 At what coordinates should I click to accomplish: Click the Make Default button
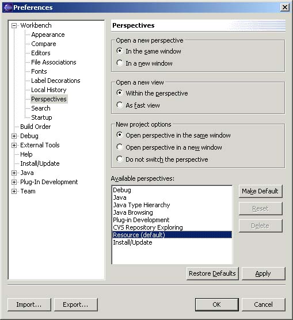261,191
